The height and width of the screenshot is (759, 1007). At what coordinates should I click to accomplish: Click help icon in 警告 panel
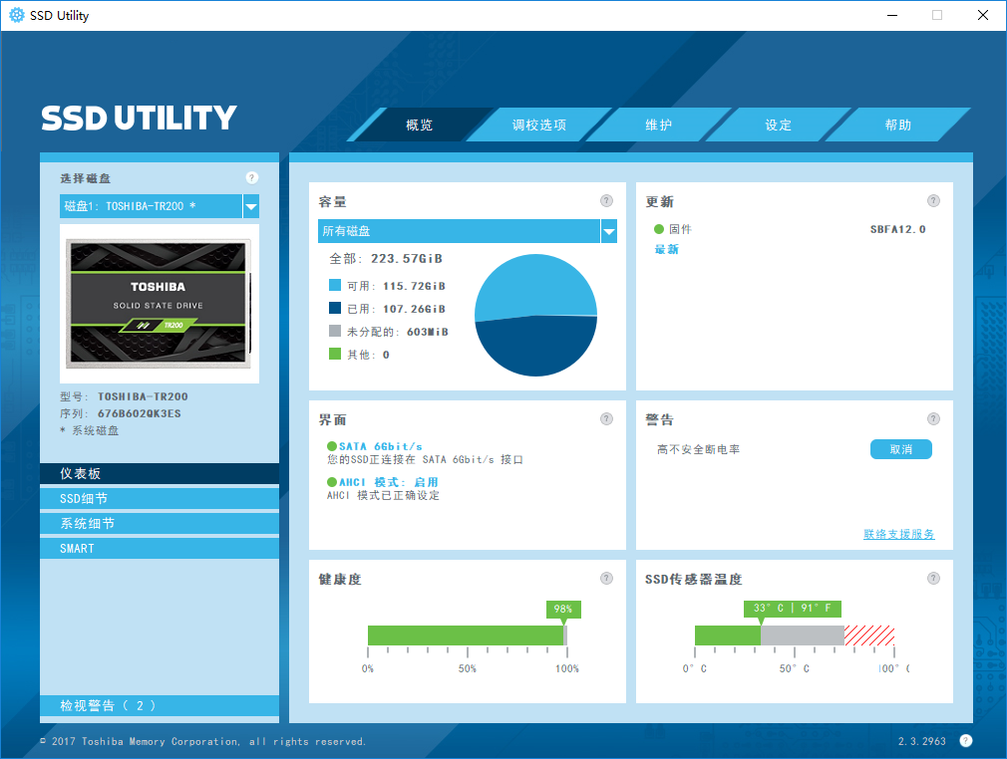coord(934,419)
